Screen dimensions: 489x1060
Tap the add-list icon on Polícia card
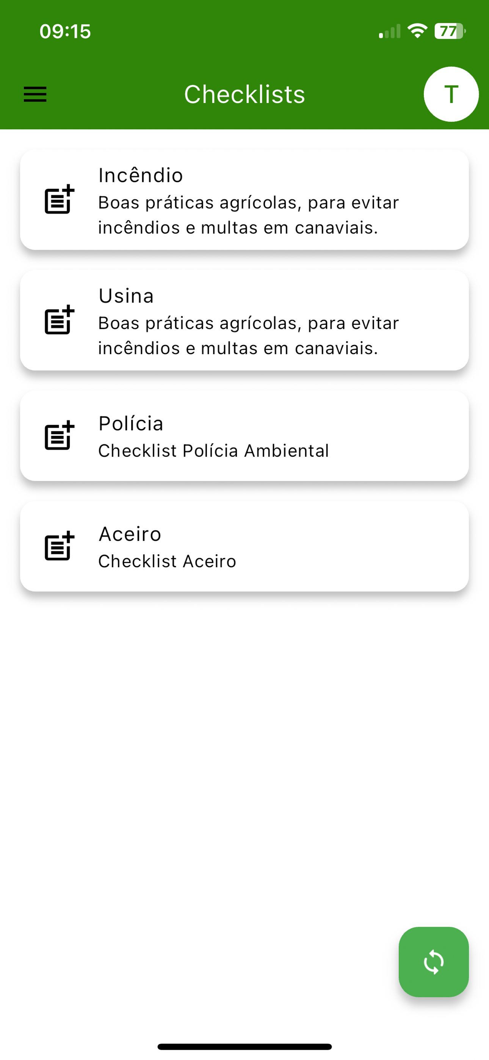tap(59, 435)
